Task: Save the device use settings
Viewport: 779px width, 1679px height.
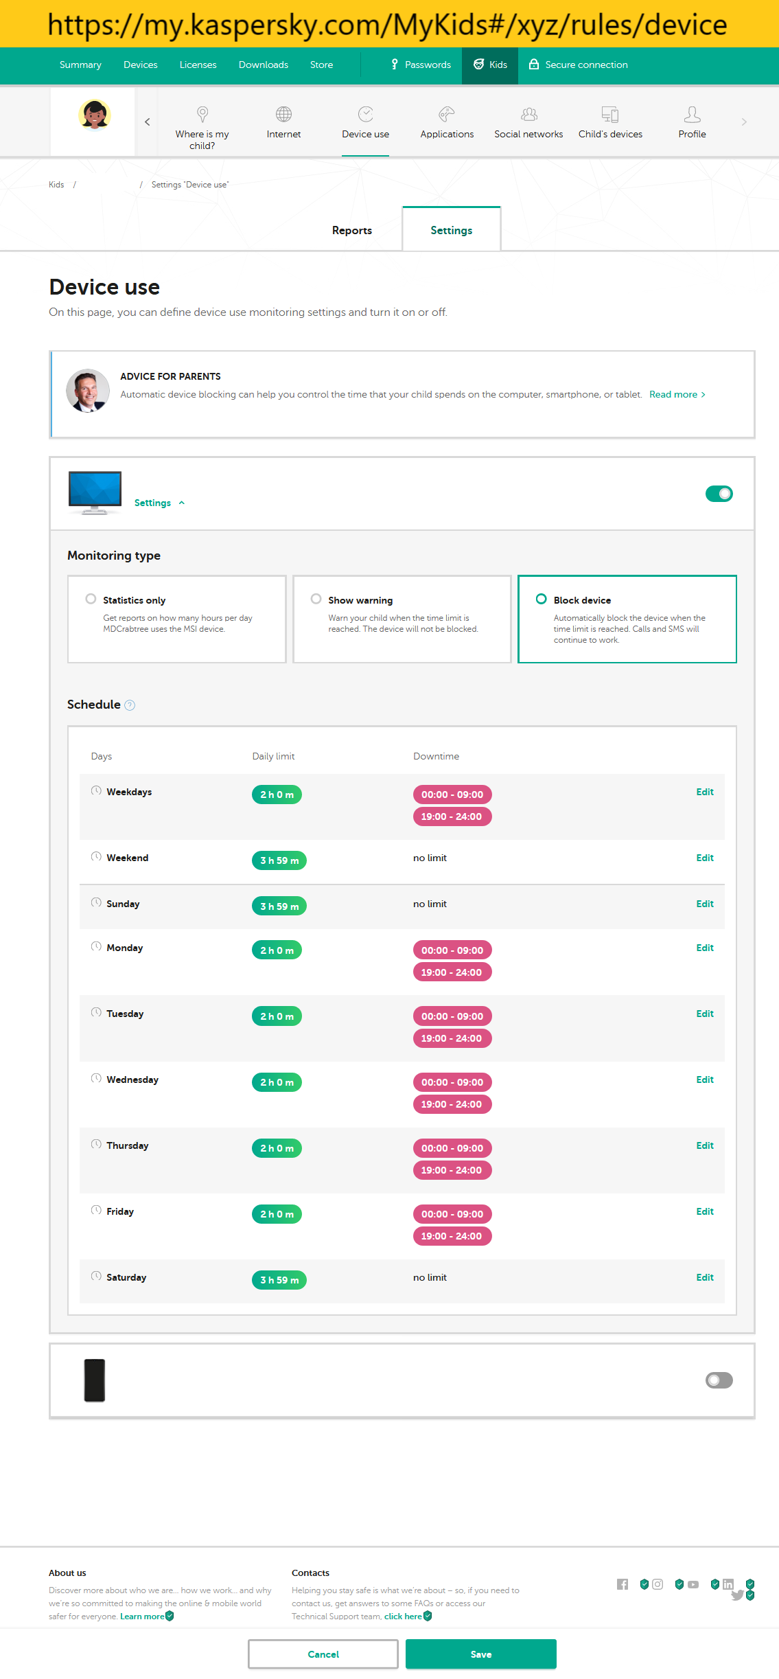Action: [480, 1654]
